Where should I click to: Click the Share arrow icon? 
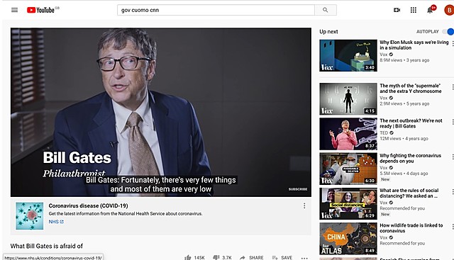pyautogui.click(x=243, y=257)
